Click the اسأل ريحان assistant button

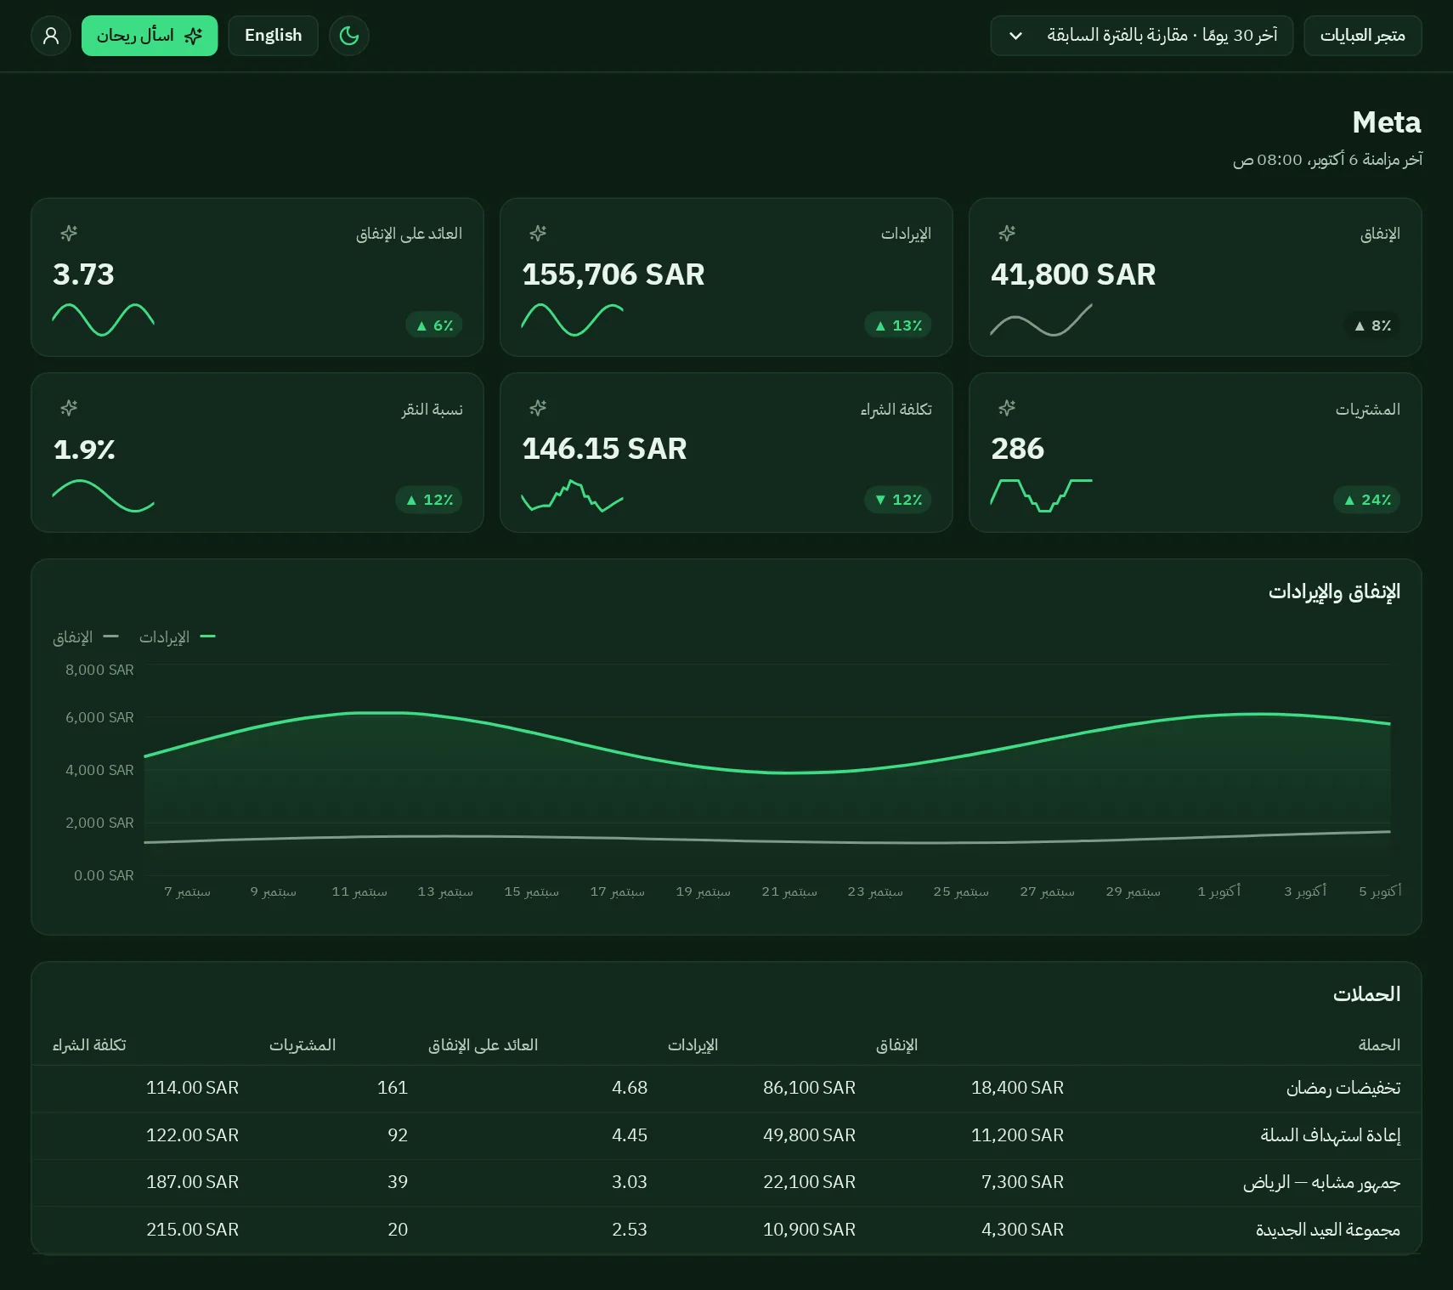150,36
